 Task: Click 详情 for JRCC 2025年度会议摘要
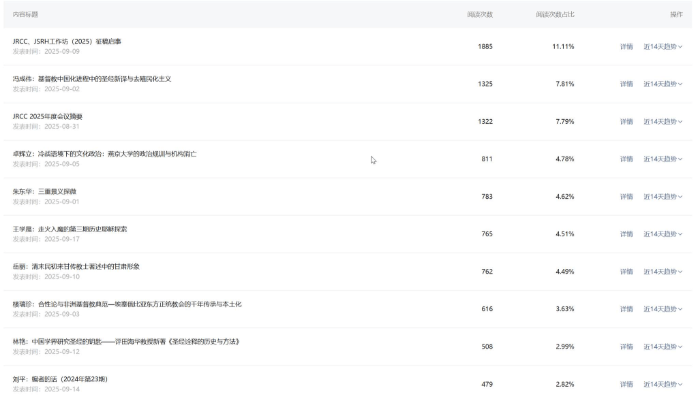pyautogui.click(x=626, y=121)
